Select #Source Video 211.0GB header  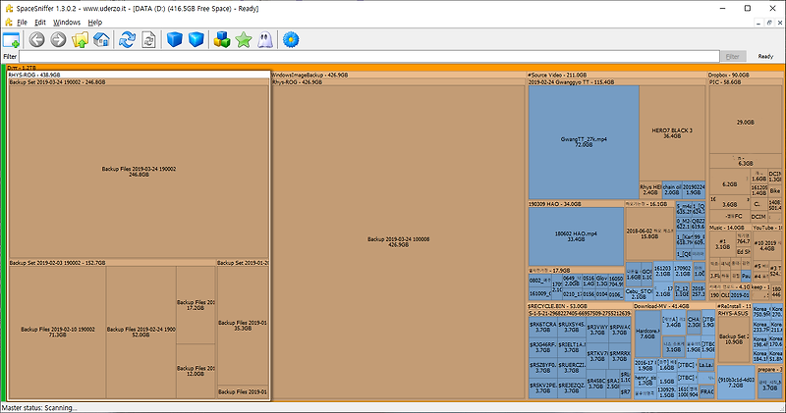616,75
